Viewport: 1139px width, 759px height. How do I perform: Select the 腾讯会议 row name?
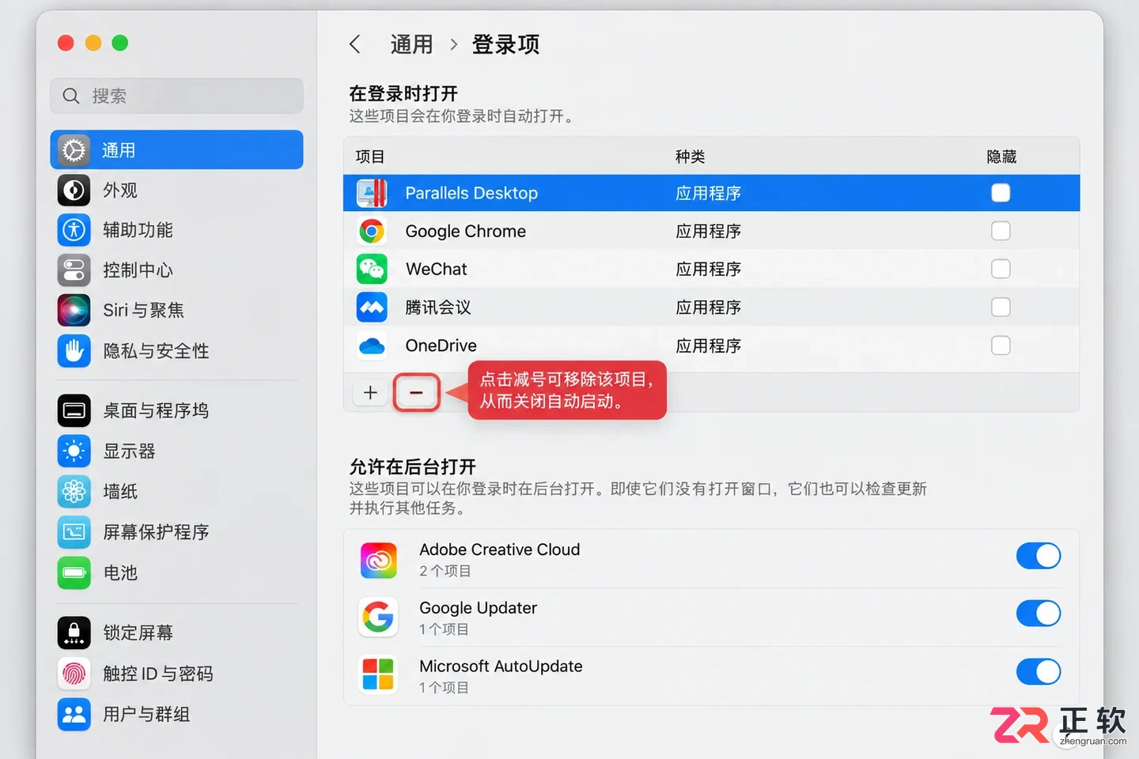pyautogui.click(x=438, y=307)
